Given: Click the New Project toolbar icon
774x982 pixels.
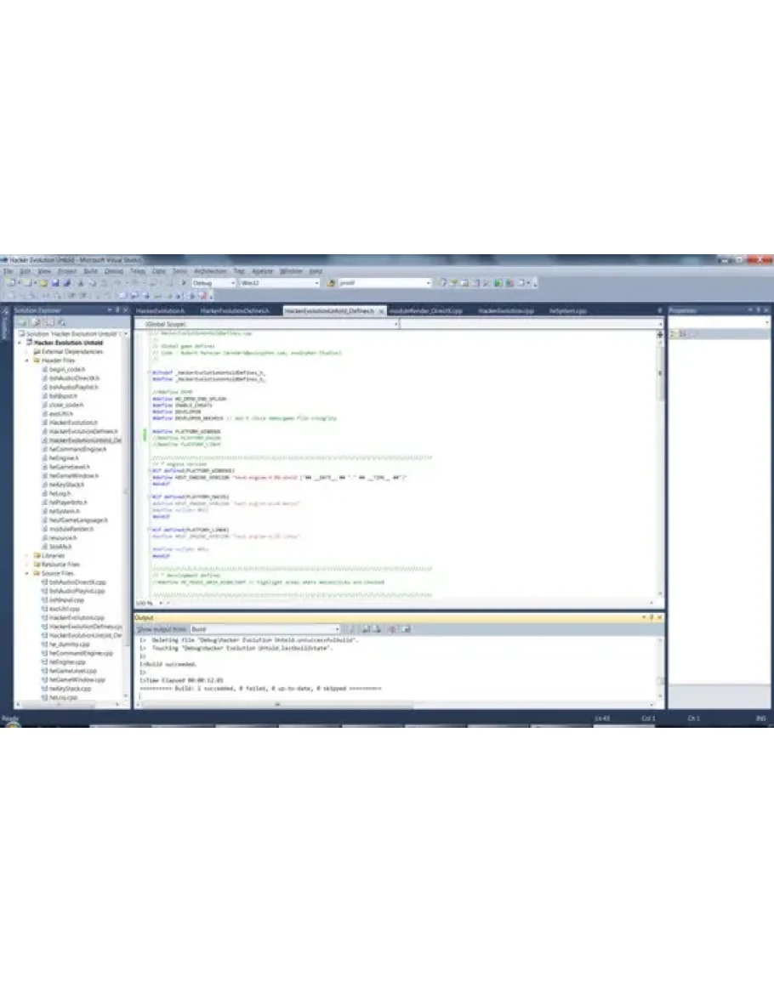Looking at the screenshot, I should pyautogui.click(x=10, y=282).
